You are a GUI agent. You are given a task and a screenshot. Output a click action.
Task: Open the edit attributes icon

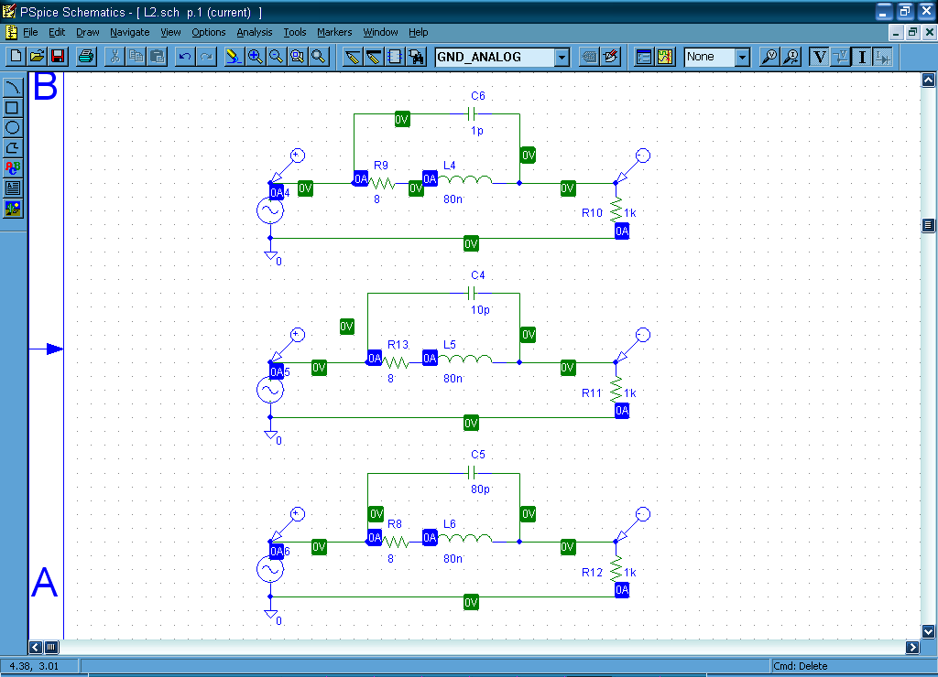pyautogui.click(x=589, y=57)
